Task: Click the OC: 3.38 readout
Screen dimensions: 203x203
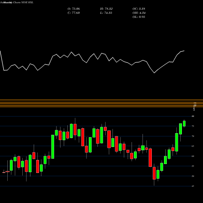Action: click(139, 9)
